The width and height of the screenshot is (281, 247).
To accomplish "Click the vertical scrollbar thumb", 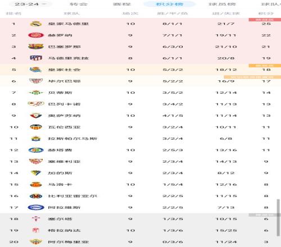I will 278,218.
